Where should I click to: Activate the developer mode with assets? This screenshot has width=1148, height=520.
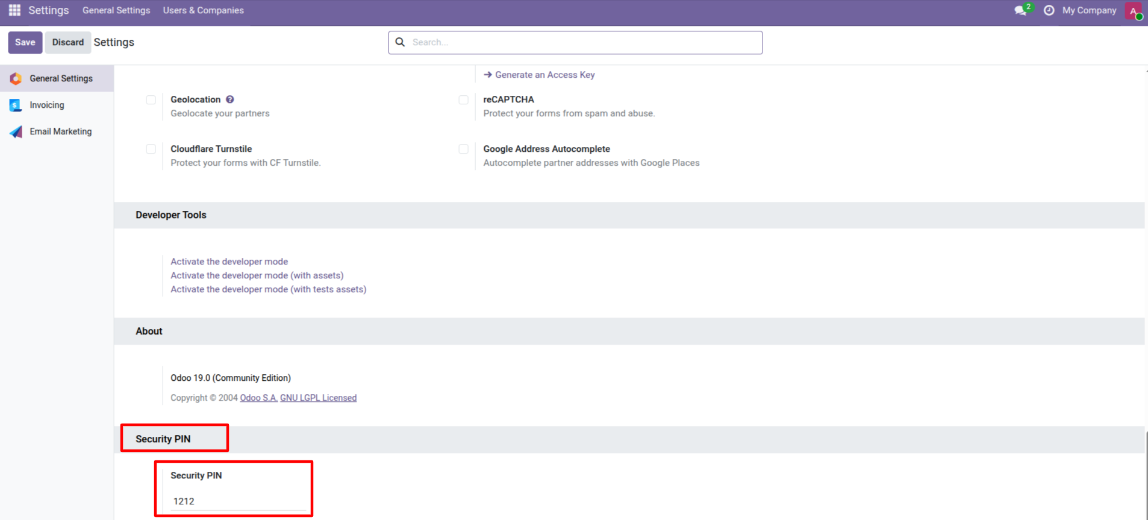[x=257, y=275]
